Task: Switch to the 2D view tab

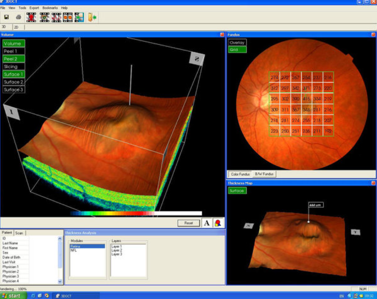Action: tap(16, 27)
